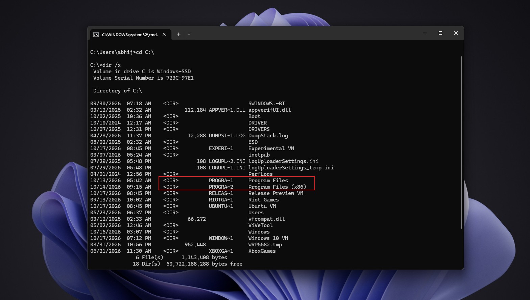Click the 'WRP5582.tmp' file name
The height and width of the screenshot is (300, 530).
[265, 245]
